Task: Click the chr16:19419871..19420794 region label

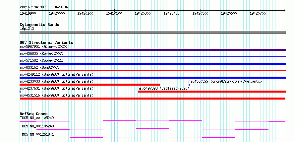Action: pyautogui.click(x=44, y=7)
